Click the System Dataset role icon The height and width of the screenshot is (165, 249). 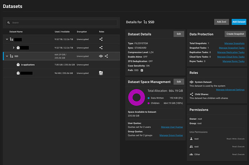click(191, 82)
